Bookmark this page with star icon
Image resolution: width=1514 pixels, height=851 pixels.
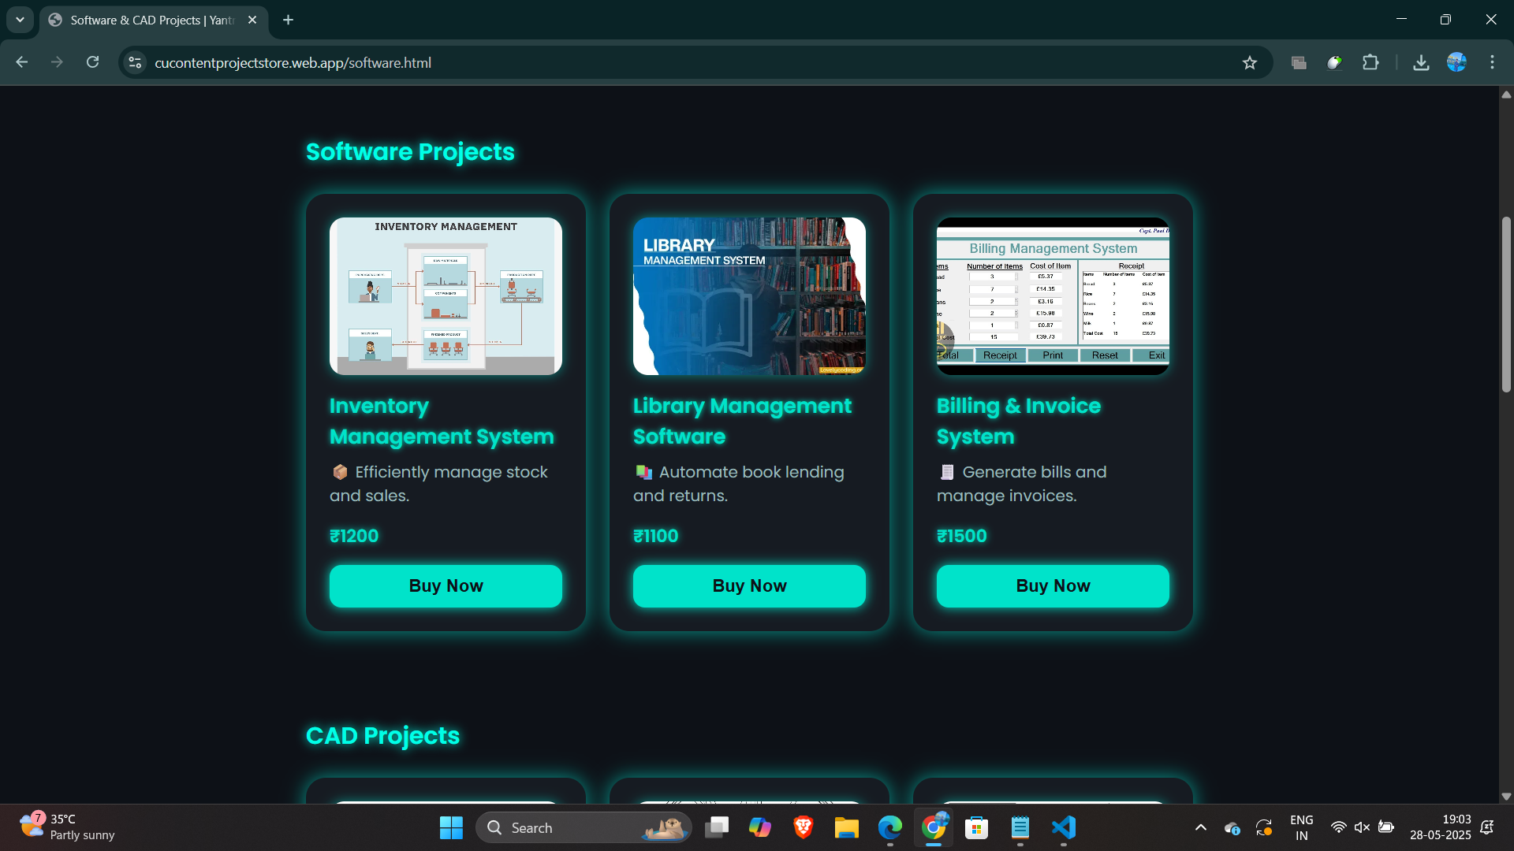pos(1249,63)
